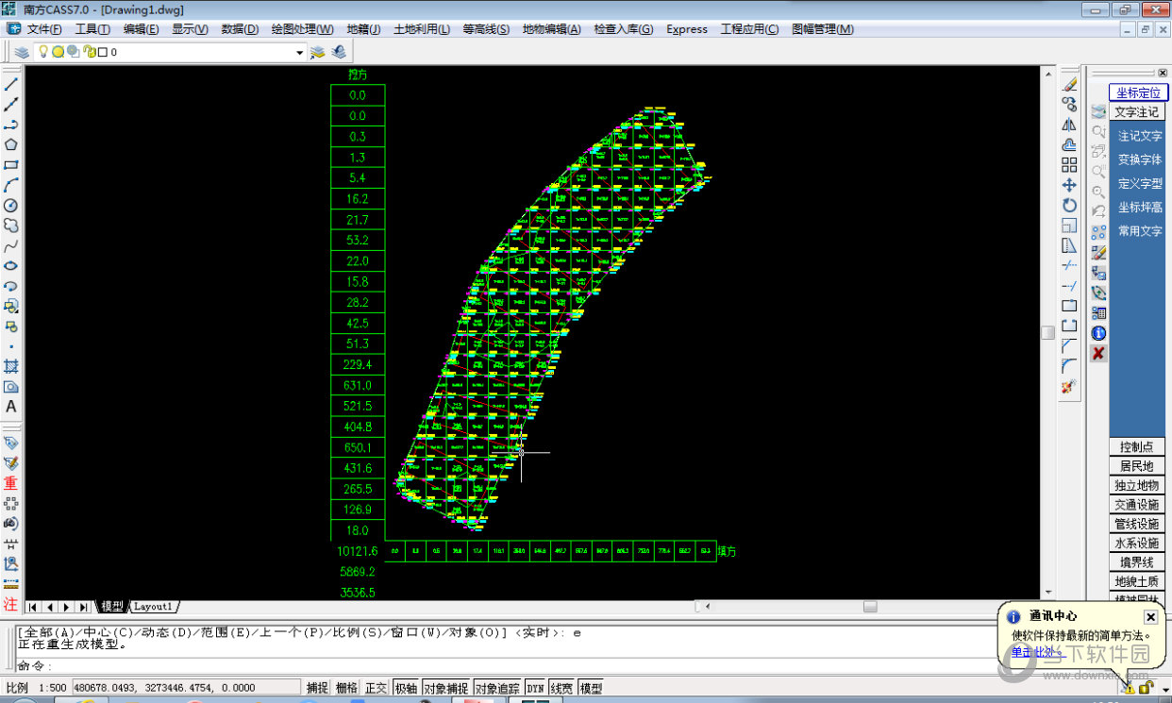Open the 居民地 category button
Image resolution: width=1172 pixels, height=703 pixels.
pyautogui.click(x=1136, y=466)
